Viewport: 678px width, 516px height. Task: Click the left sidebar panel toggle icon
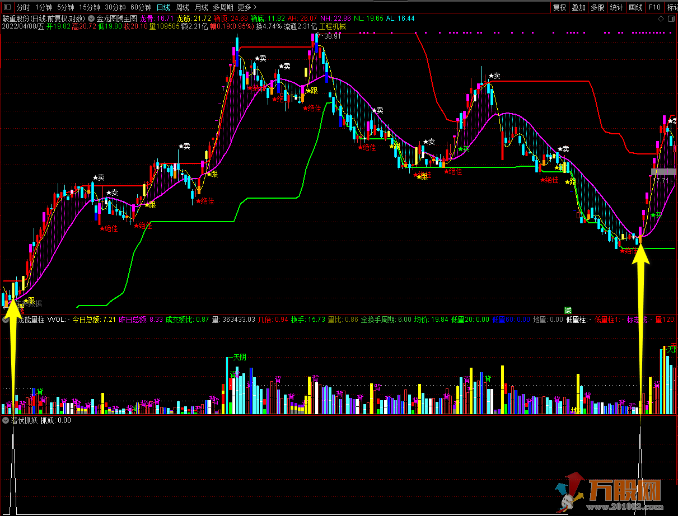6,7
